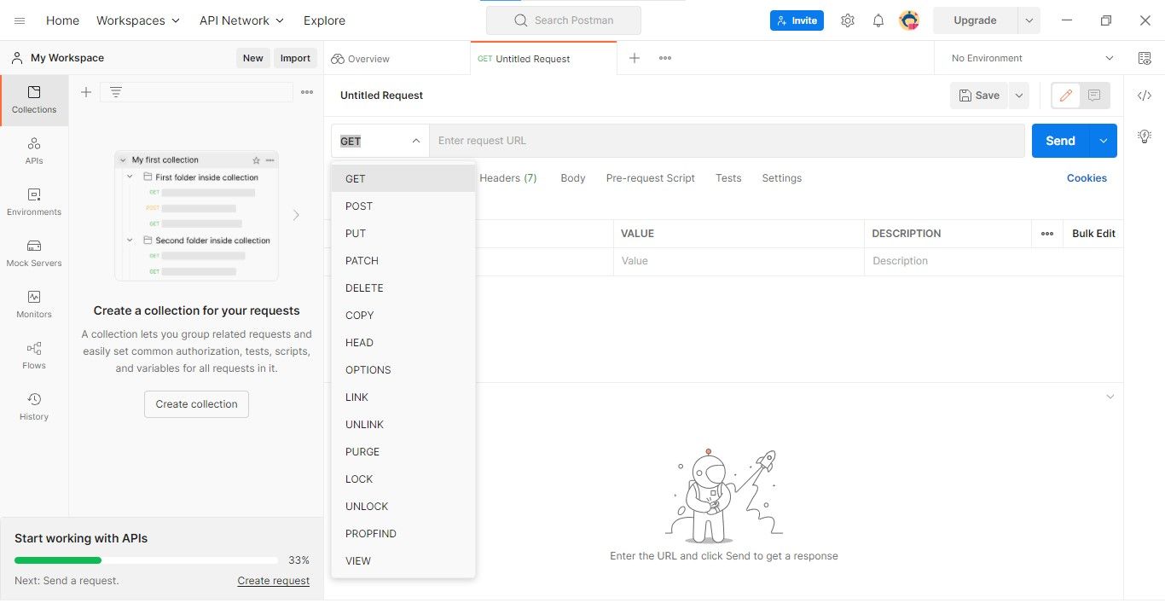
Task: Click the onboarding progress bar at 33%
Action: point(146,560)
